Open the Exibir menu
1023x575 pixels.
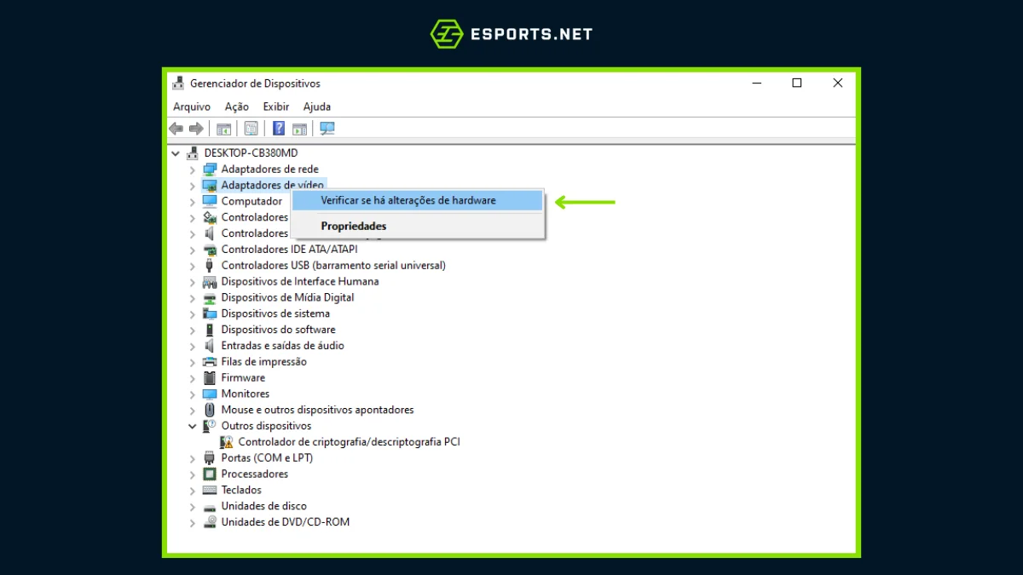pyautogui.click(x=276, y=106)
